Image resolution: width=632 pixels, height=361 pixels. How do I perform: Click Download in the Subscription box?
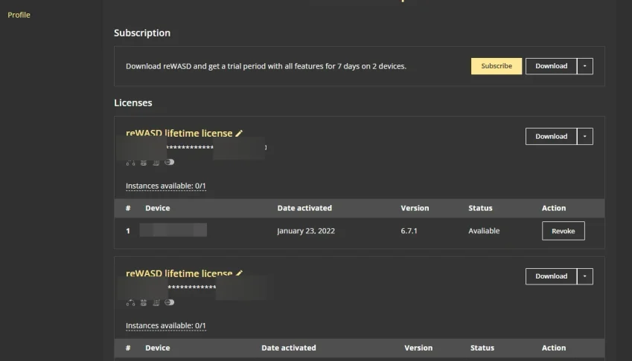(x=551, y=66)
